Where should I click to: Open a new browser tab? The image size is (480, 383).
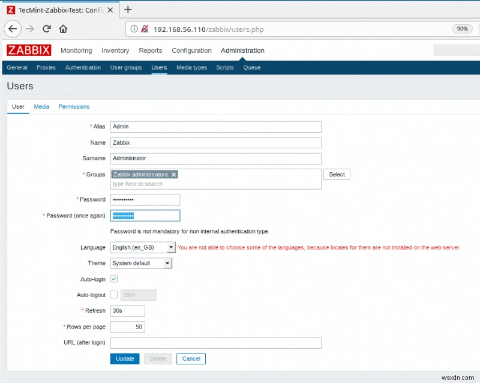[128, 10]
